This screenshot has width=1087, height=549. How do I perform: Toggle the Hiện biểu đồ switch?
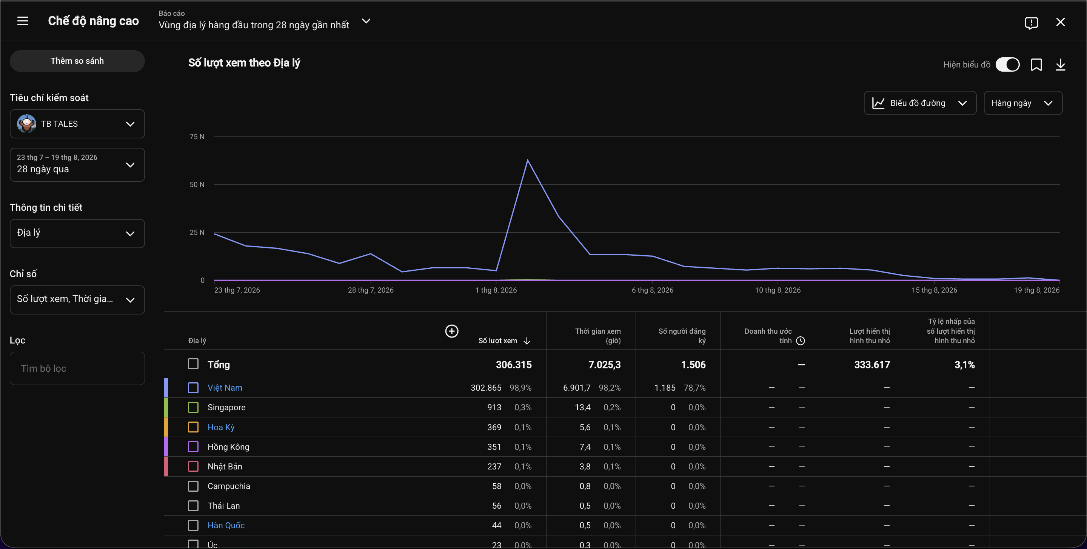[x=1007, y=64]
